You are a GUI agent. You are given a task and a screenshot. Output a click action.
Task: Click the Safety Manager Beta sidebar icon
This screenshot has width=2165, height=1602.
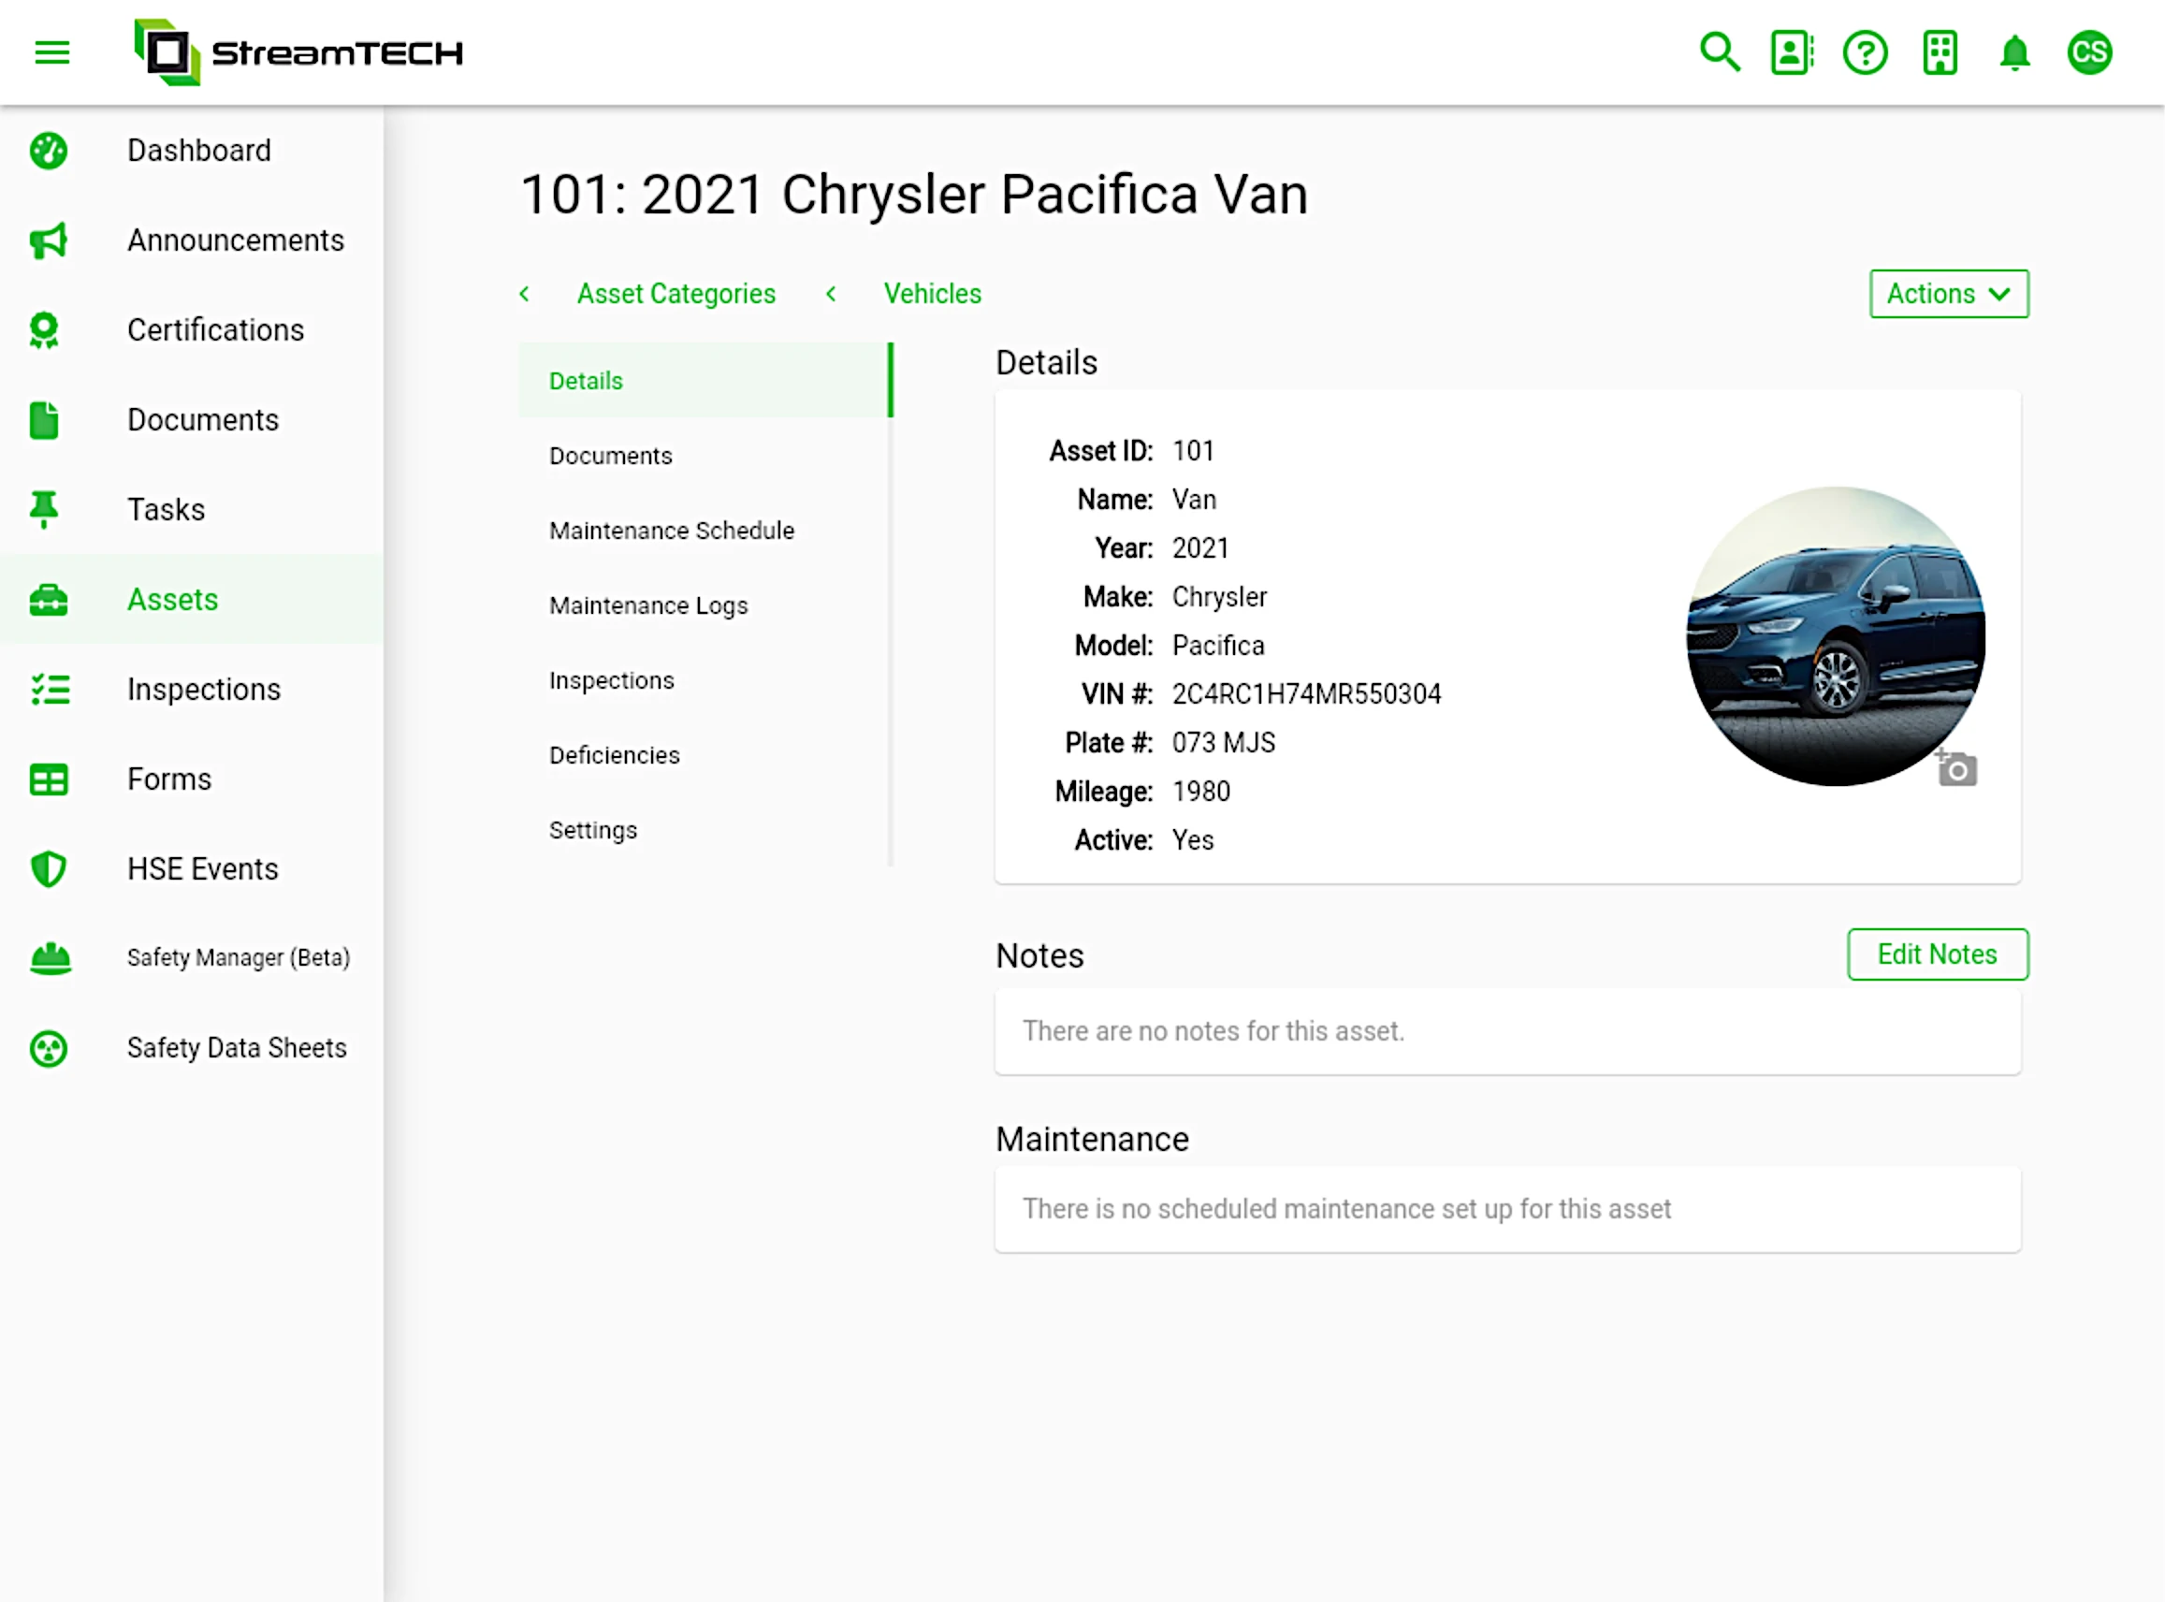coord(49,957)
